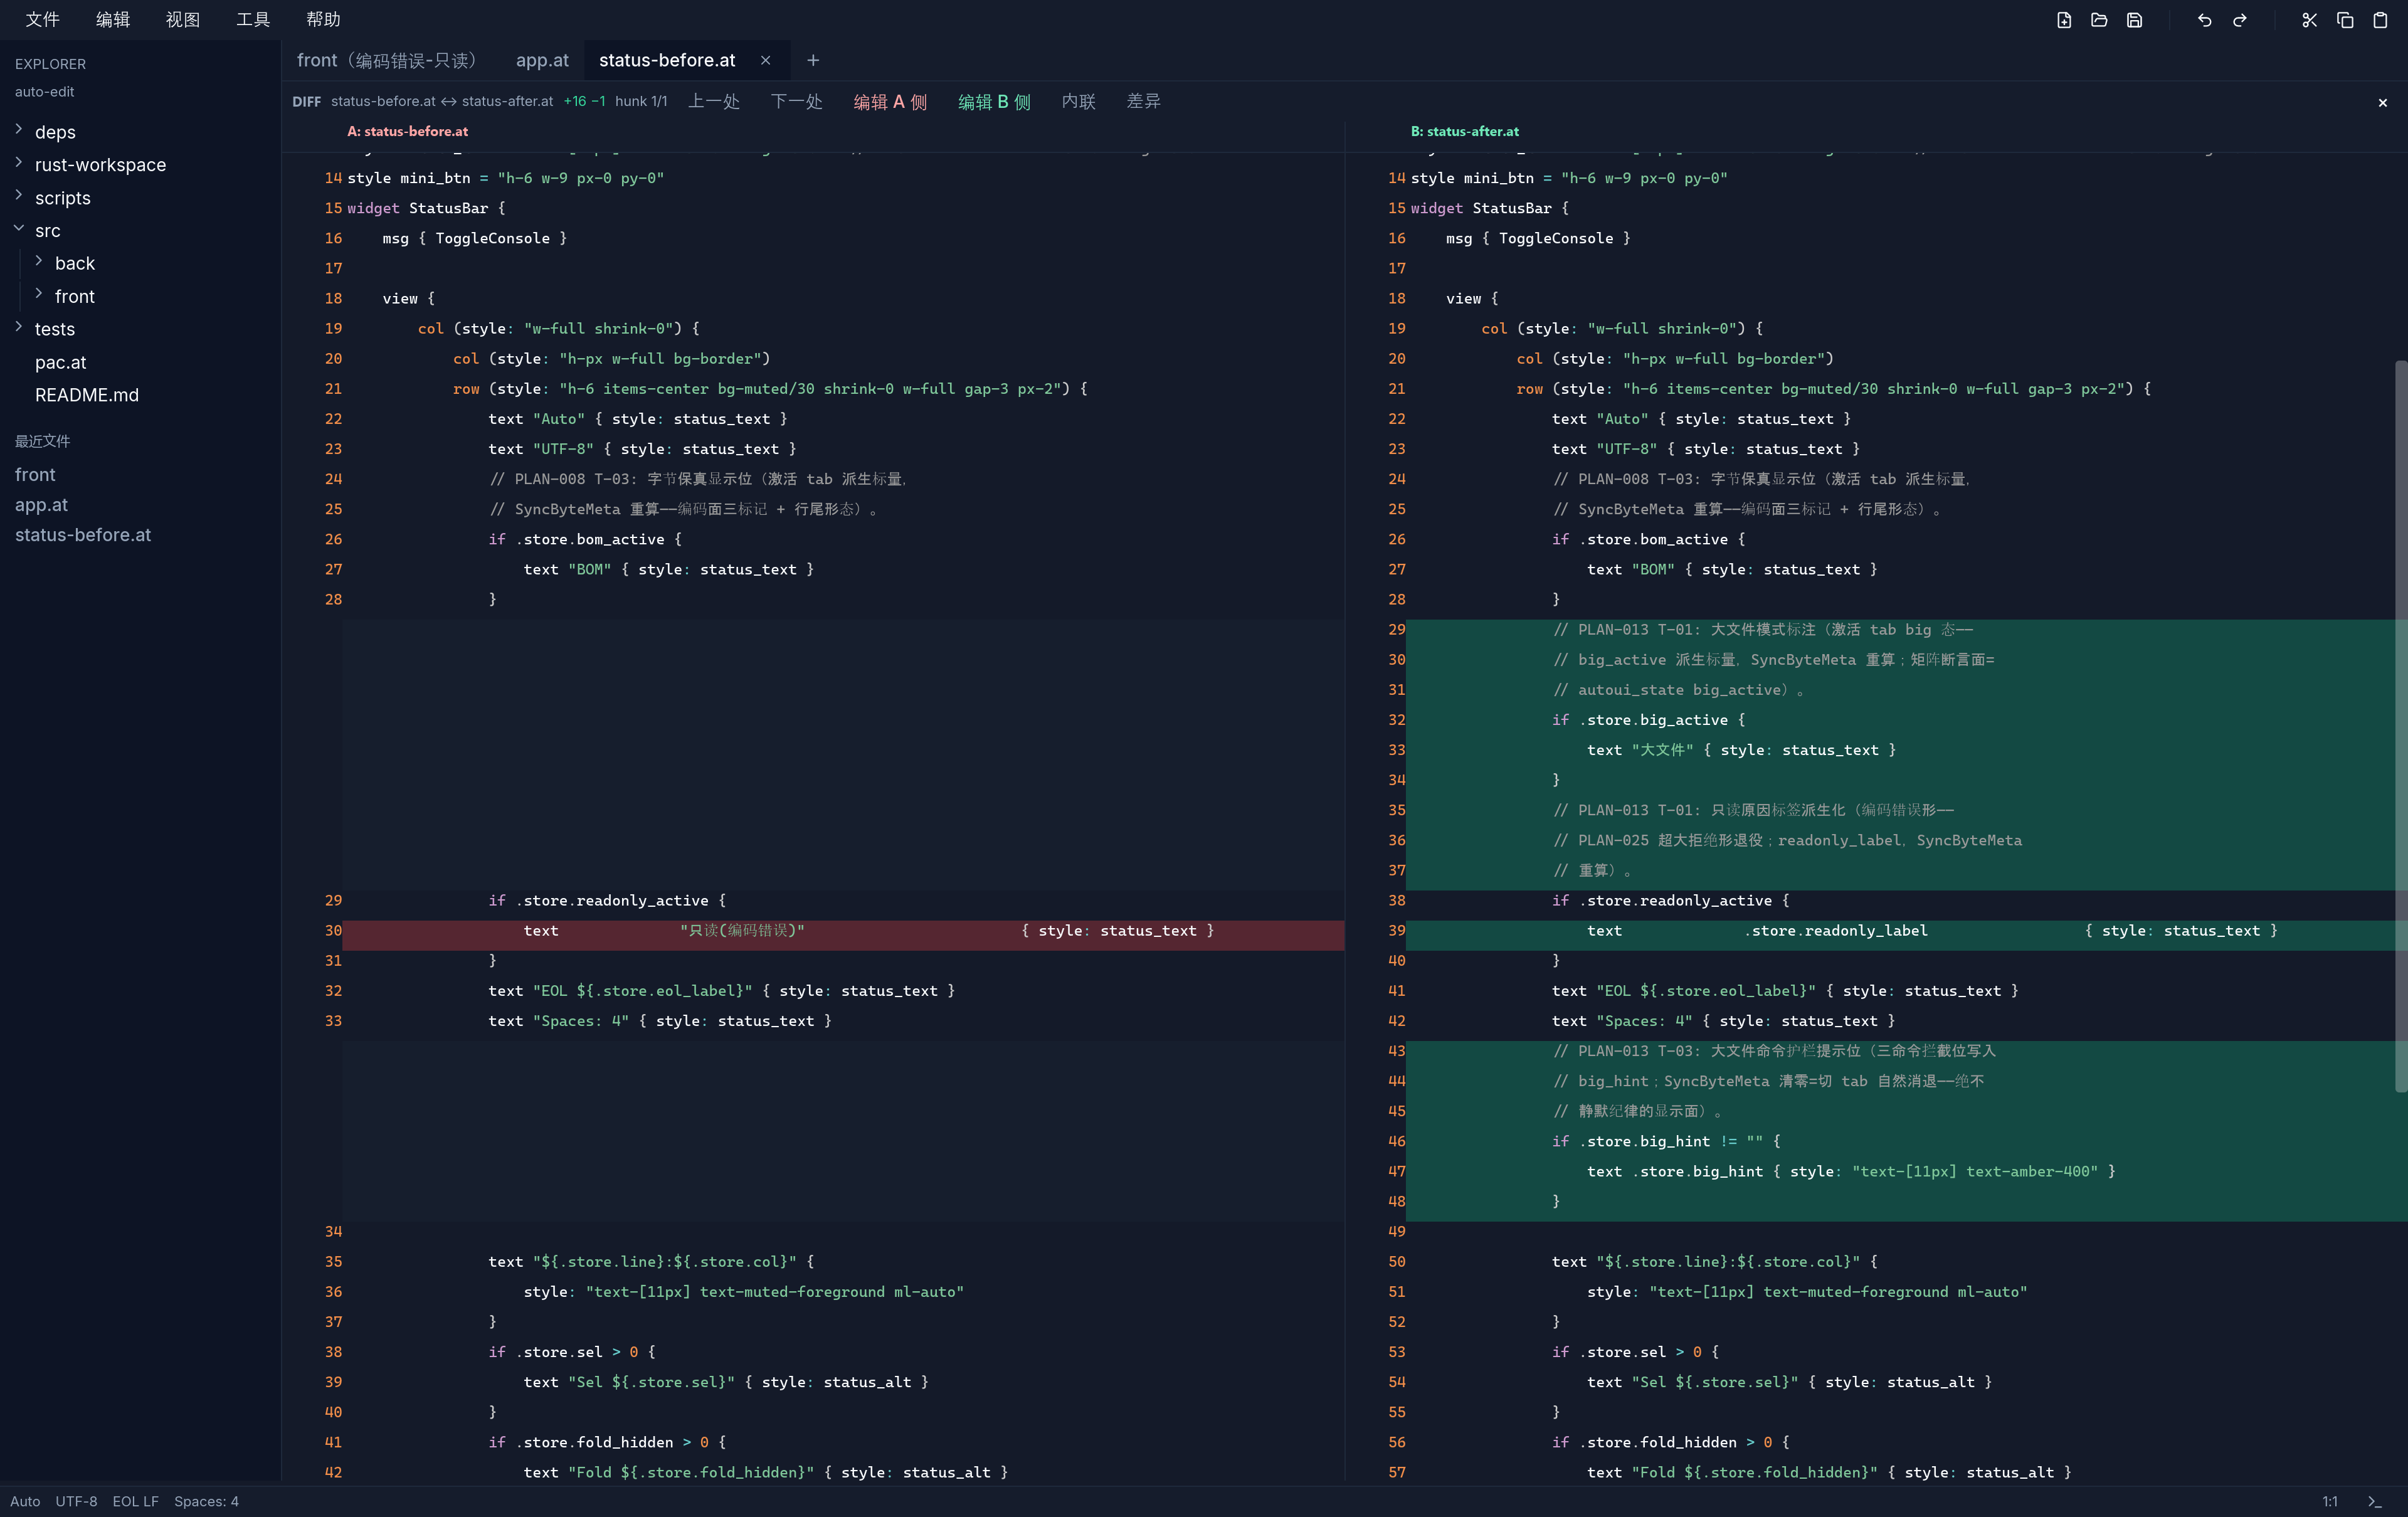Open README.md from explorer
Image resolution: width=2408 pixels, height=1517 pixels.
pyautogui.click(x=87, y=395)
